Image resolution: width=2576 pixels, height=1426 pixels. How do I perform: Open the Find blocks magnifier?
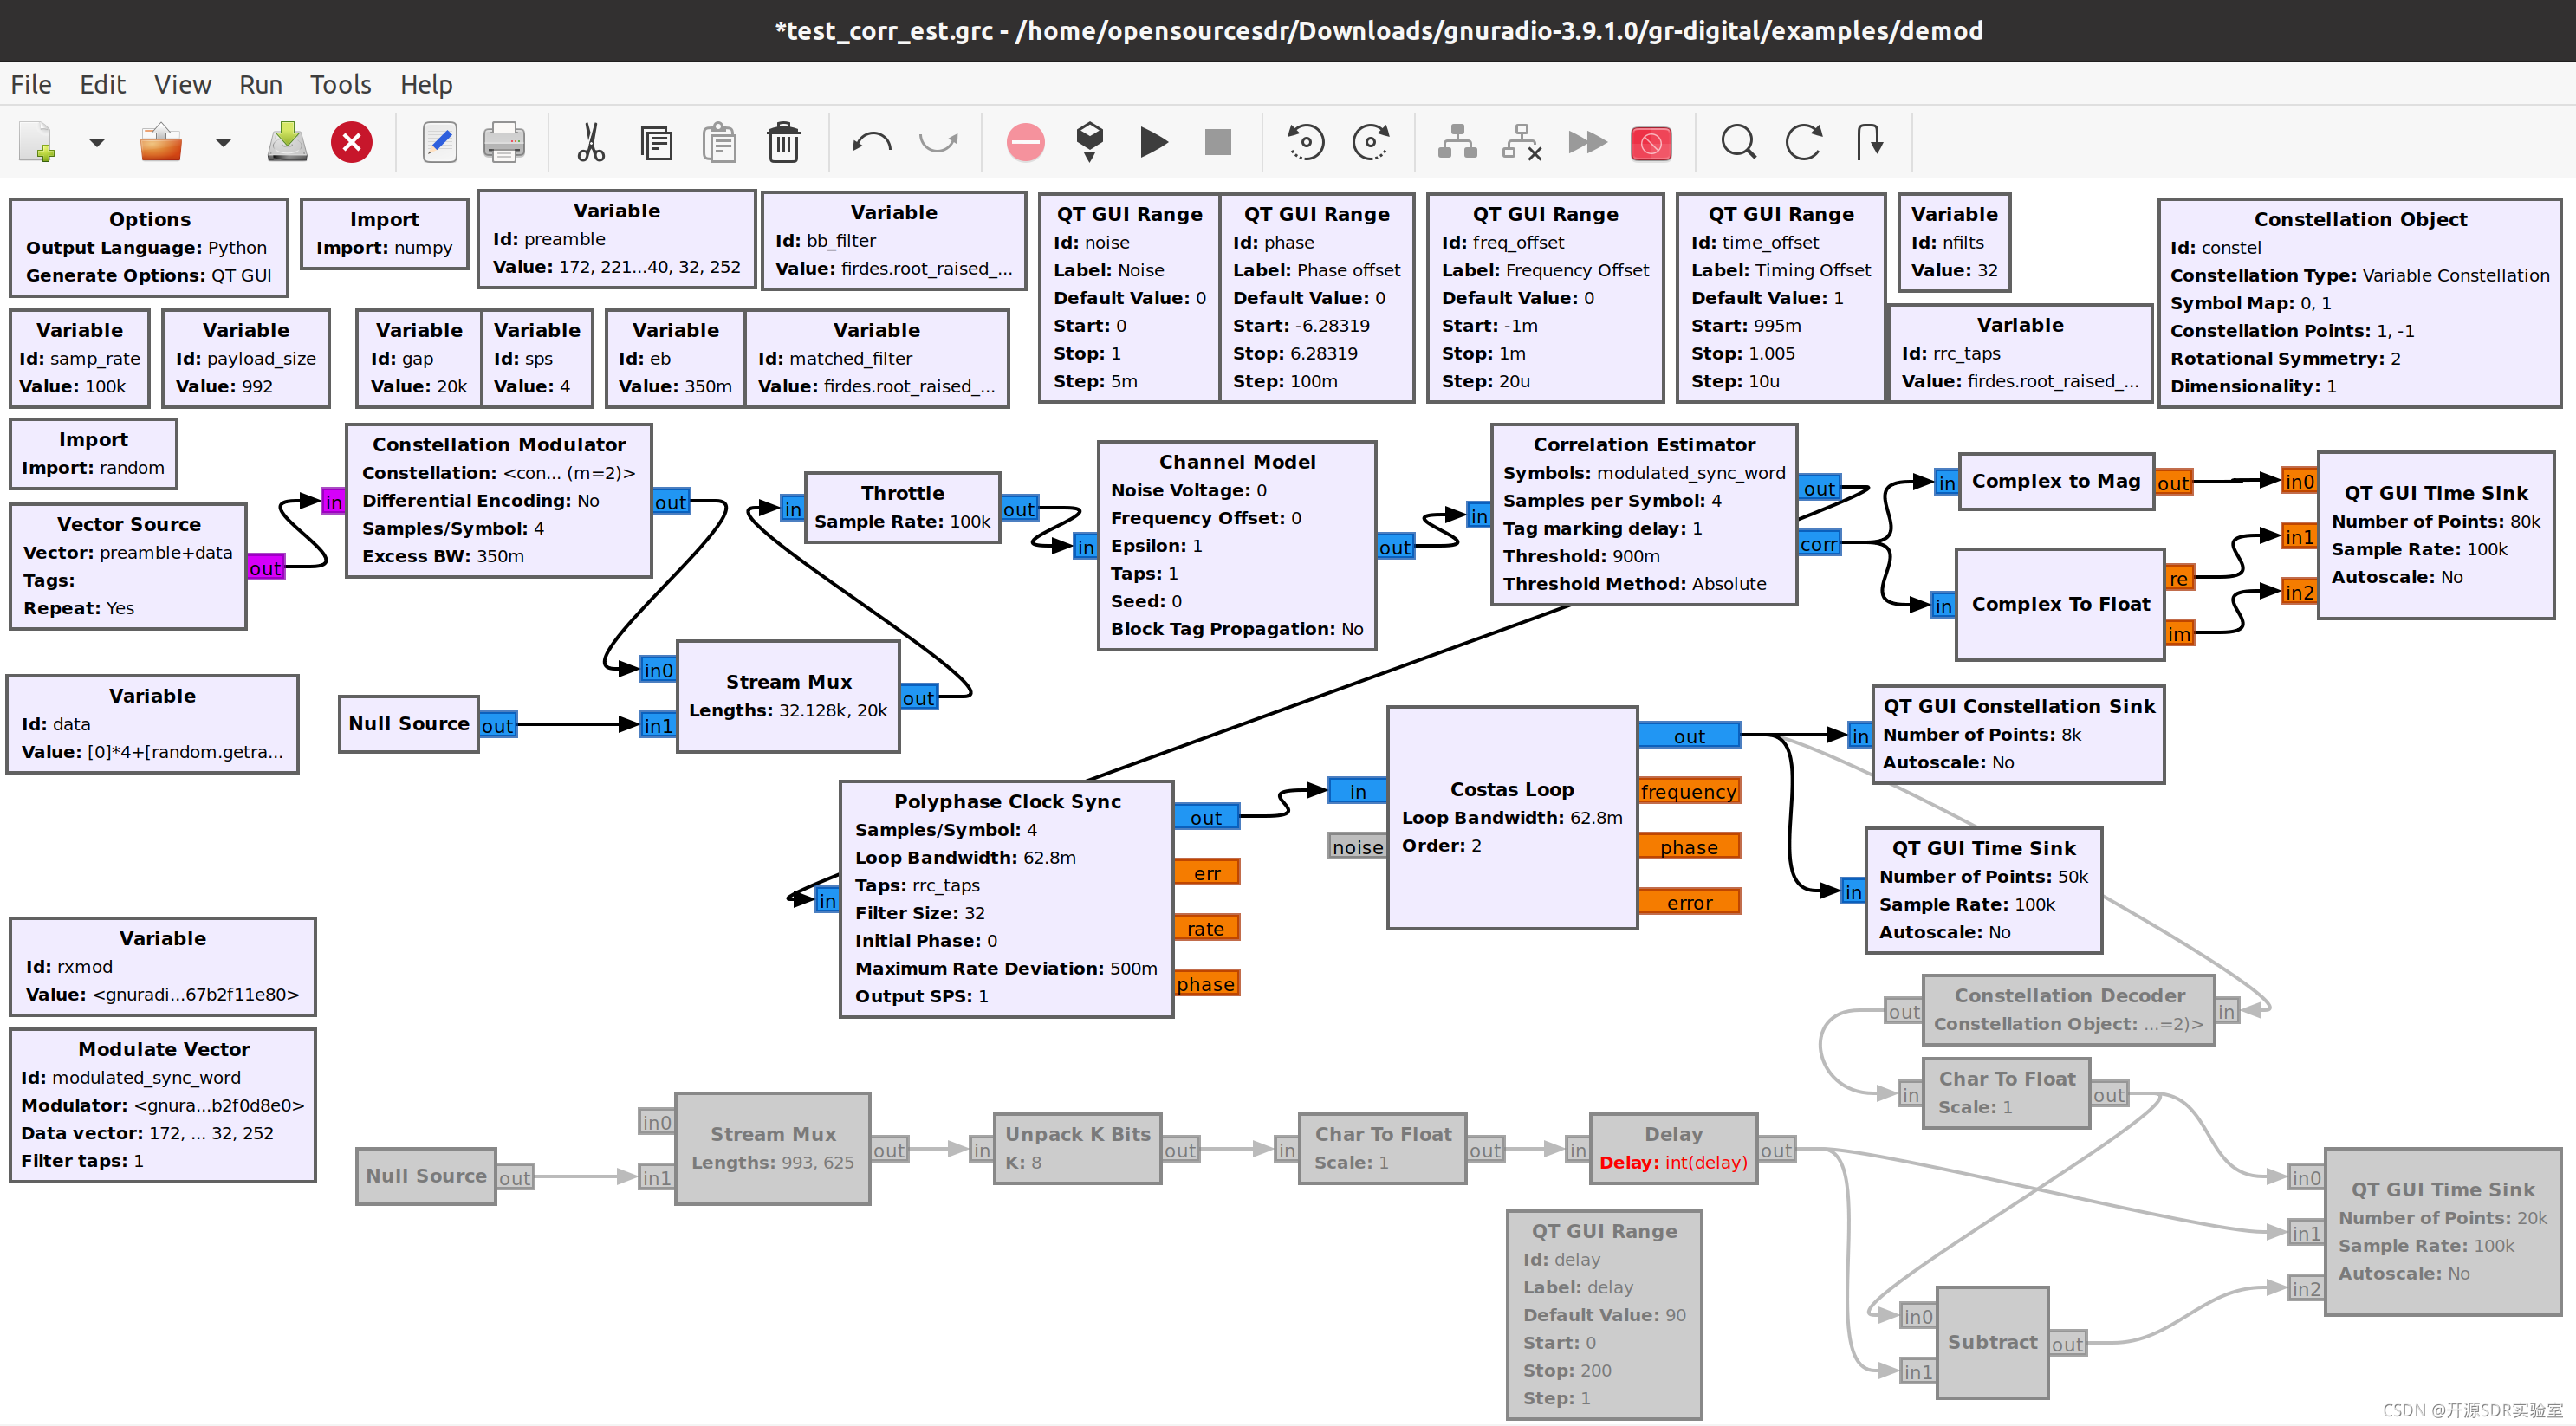1738,142
